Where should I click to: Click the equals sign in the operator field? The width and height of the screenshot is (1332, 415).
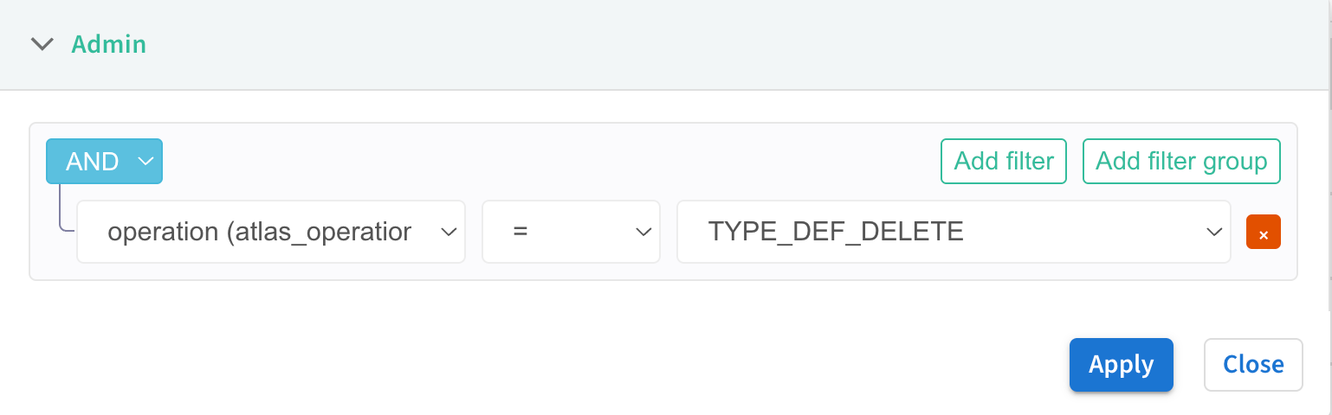click(521, 232)
